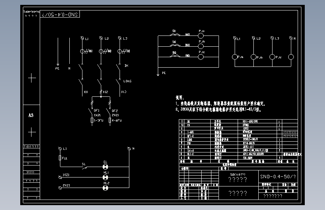This screenshot has width=325, height=210.
Task: Select the PE label under the CT circuit ground
Action: [x=164, y=73]
